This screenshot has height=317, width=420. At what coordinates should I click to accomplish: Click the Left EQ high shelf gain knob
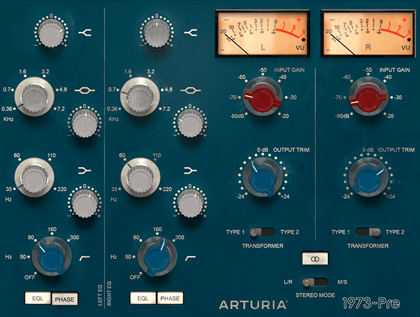[51, 33]
